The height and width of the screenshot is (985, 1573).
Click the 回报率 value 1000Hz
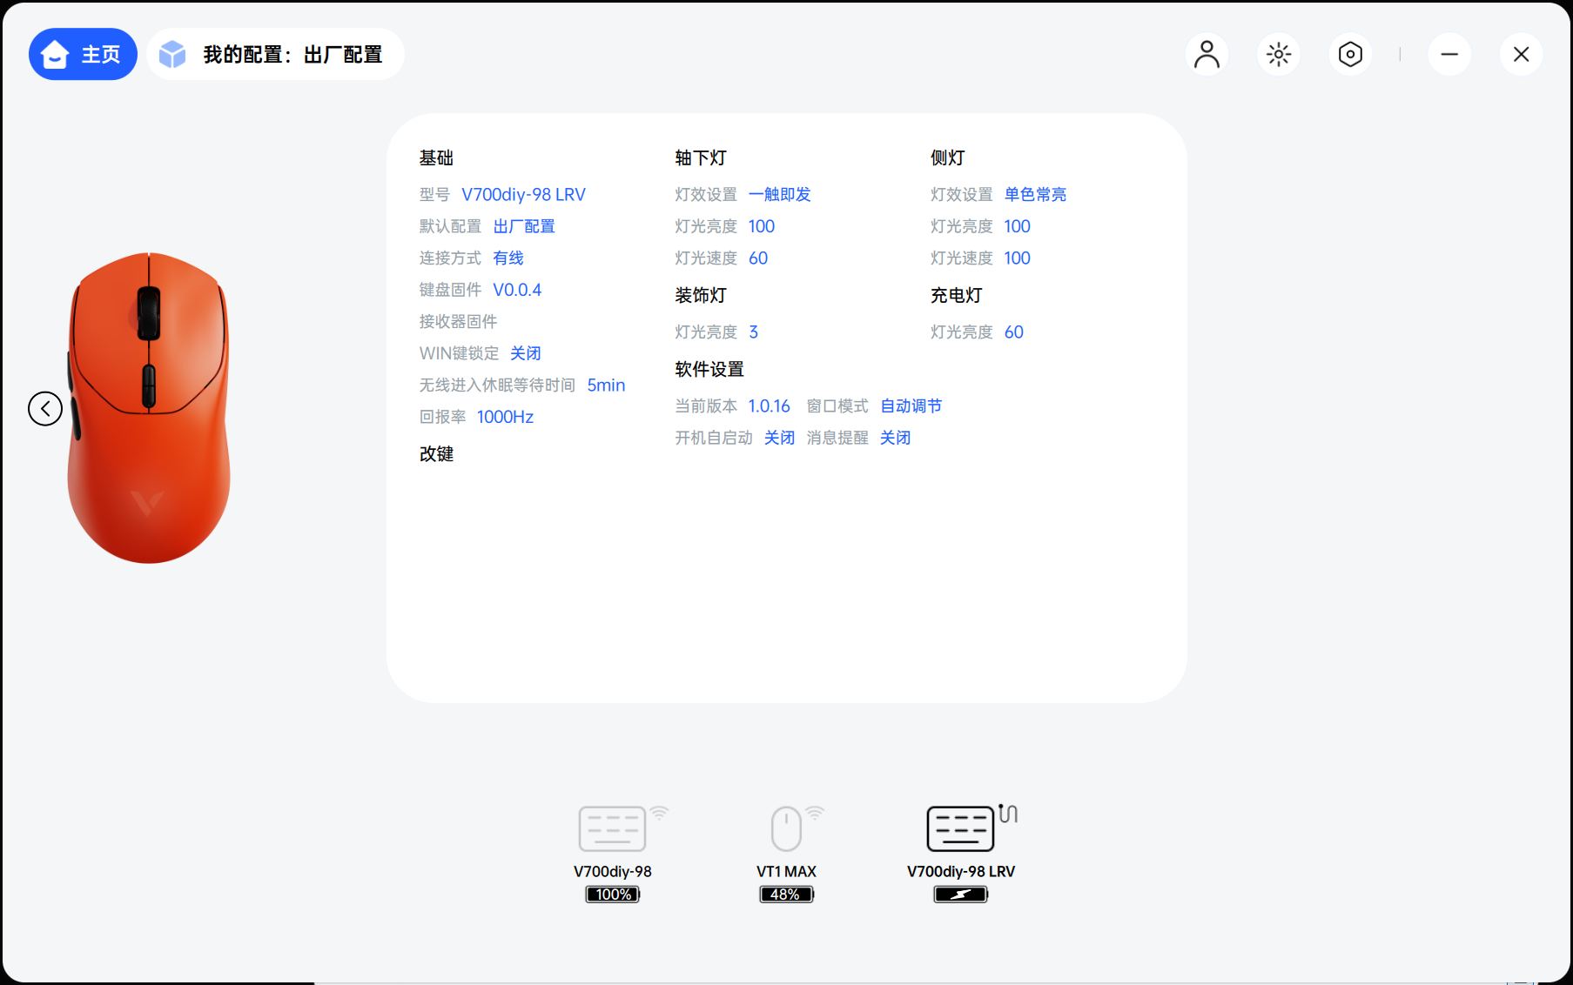coord(505,417)
